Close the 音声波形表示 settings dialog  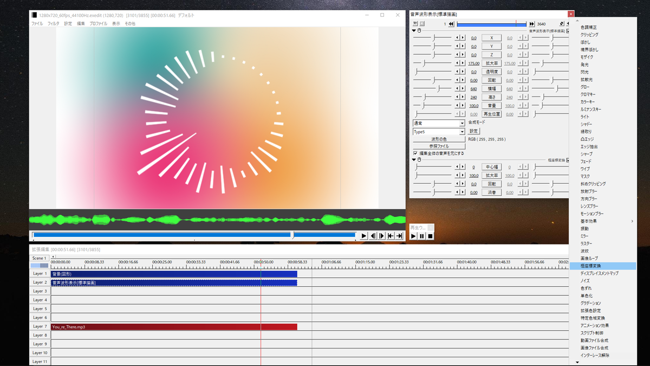[x=570, y=14]
